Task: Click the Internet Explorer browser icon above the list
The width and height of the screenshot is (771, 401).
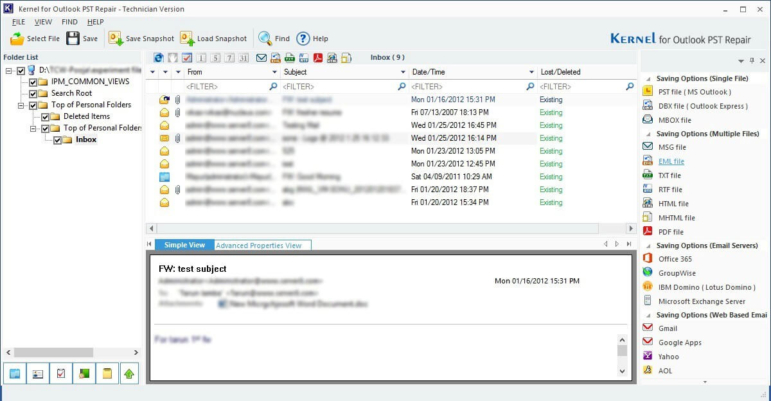Action: pos(159,58)
